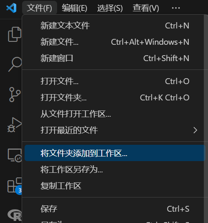Open the Explorer files icon
This screenshot has height=223, width=208.
click(x=15, y=34)
